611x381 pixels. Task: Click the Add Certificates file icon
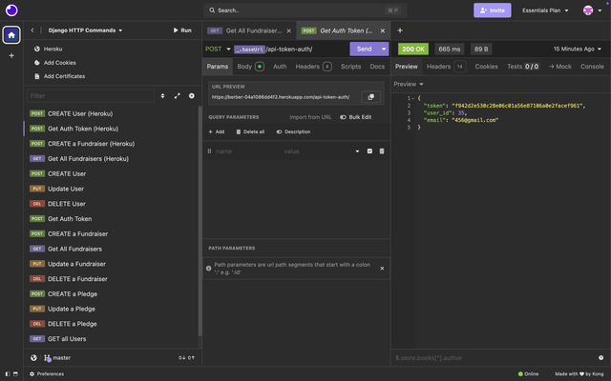pos(37,76)
